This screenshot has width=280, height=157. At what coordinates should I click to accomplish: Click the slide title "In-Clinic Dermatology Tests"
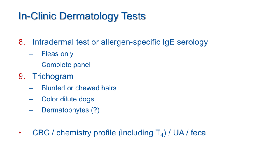coord(82,16)
